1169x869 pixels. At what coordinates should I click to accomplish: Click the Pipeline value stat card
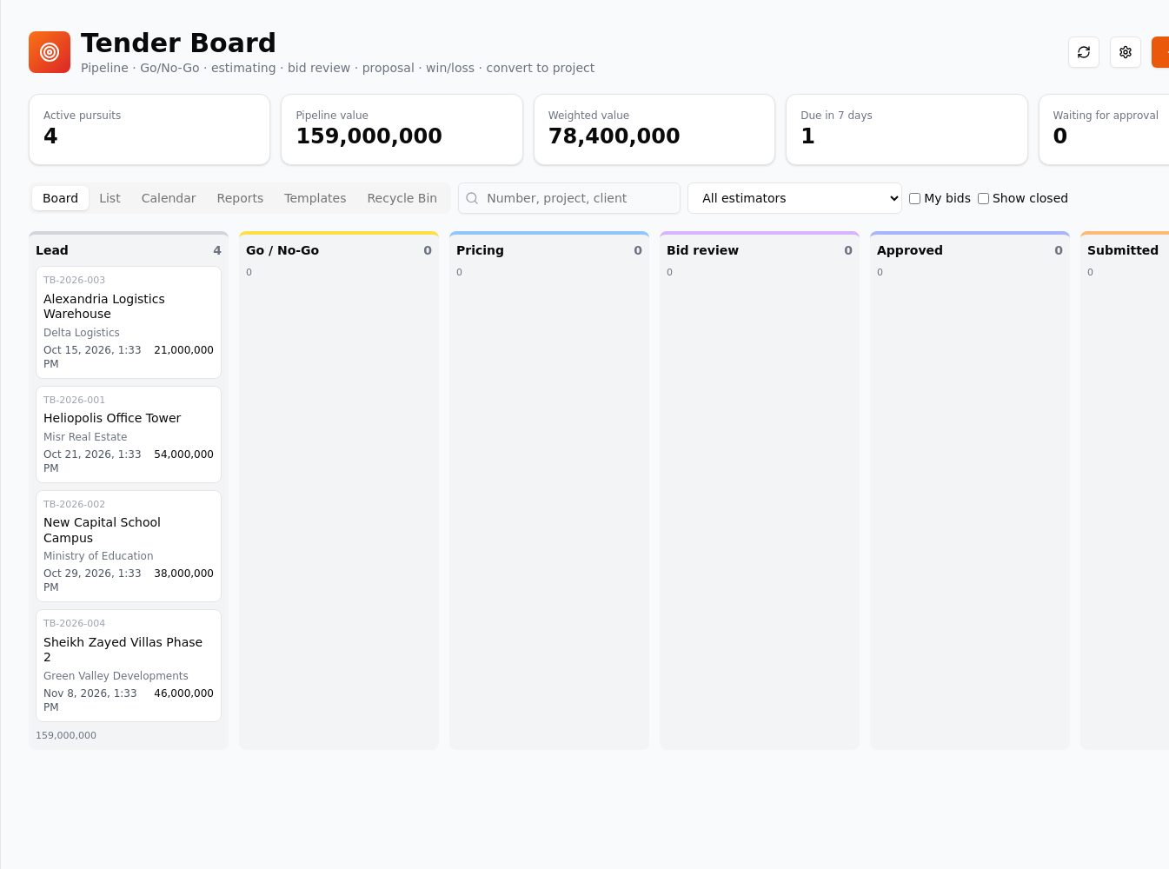tap(402, 129)
